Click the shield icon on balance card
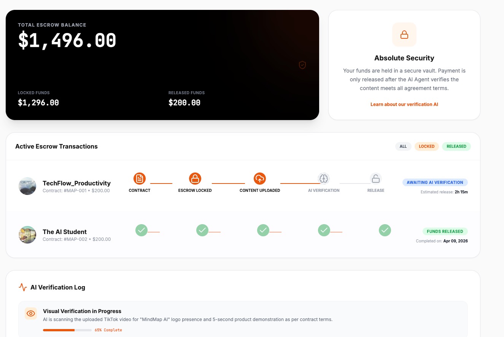 (x=302, y=65)
